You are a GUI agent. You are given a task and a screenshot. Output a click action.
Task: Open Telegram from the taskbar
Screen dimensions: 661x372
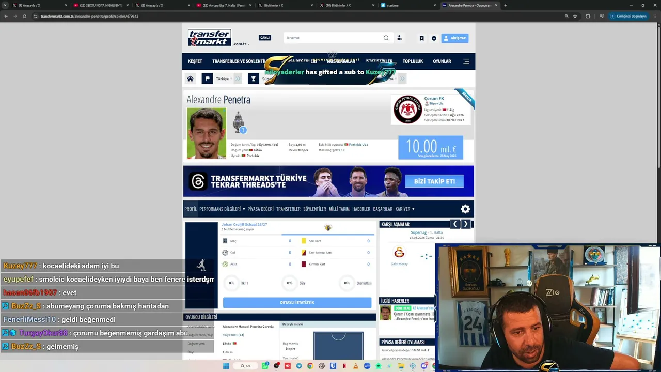[299, 366]
